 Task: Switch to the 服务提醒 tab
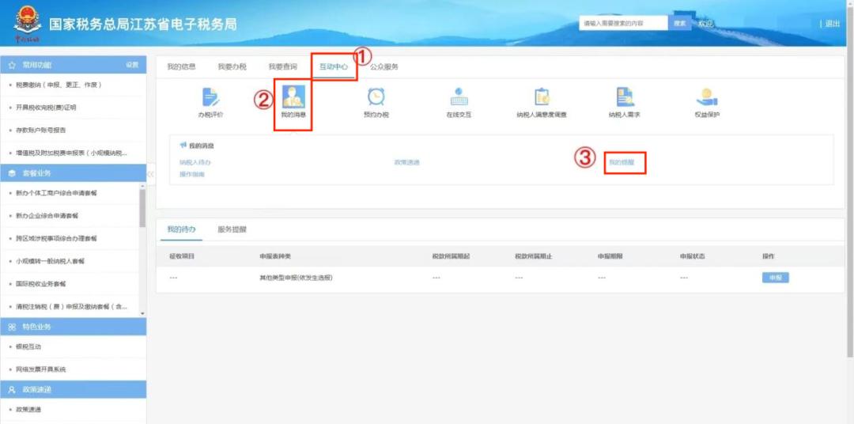tap(232, 229)
